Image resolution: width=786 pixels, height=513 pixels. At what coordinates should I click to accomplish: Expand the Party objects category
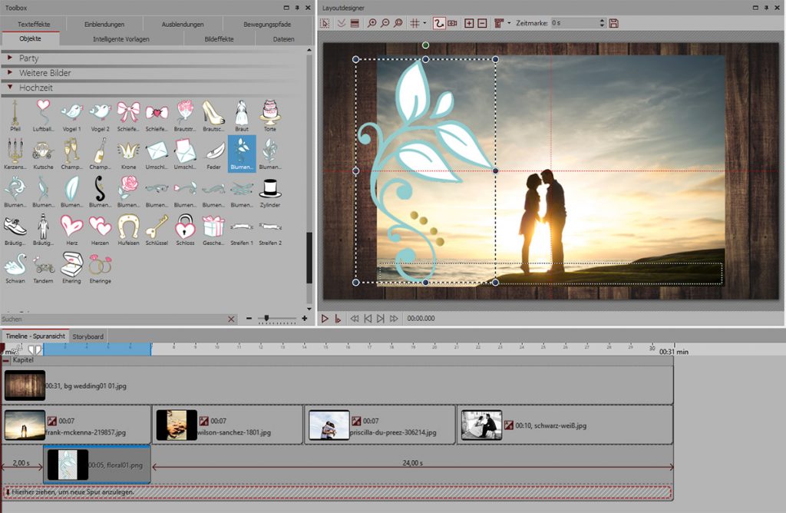(10, 58)
